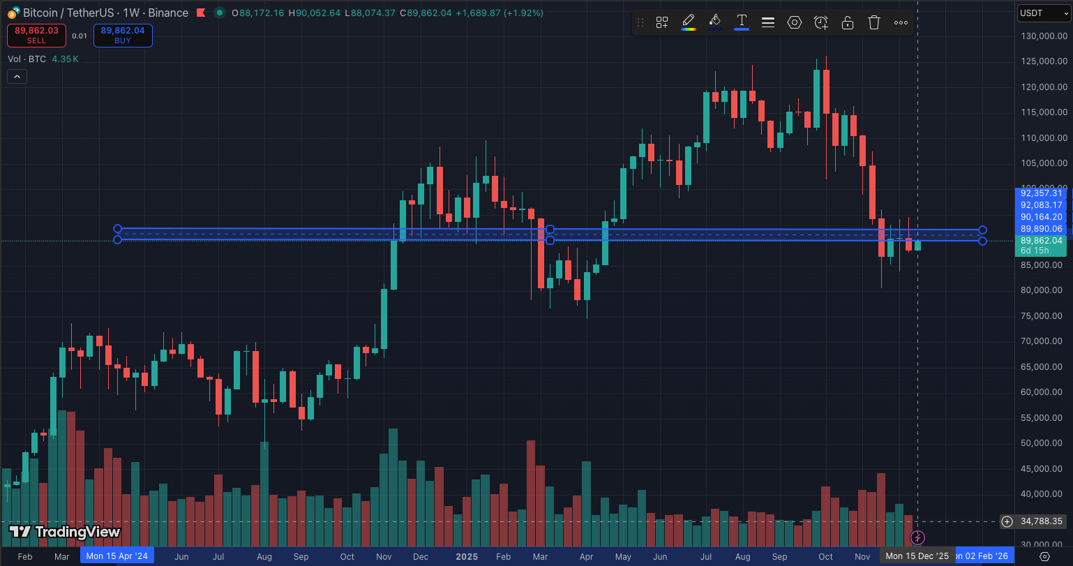Screen dimensions: 1073x566
Task: Open the line thickness options
Action: click(x=768, y=22)
